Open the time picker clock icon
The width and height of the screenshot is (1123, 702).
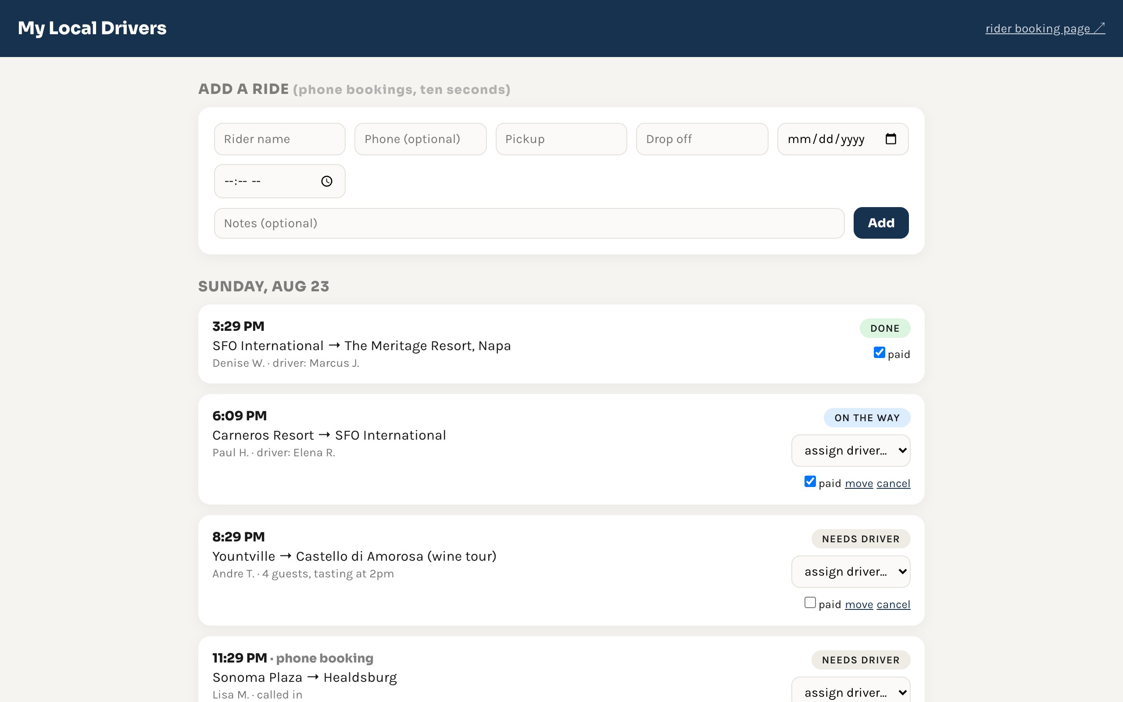click(327, 181)
